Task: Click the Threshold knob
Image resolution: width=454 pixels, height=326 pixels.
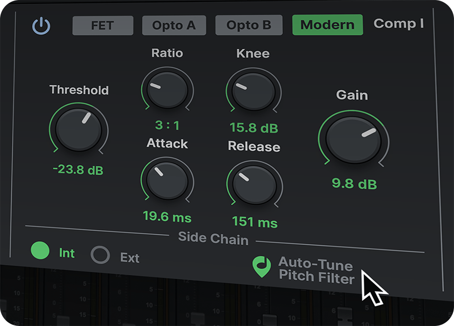Action: coord(79,130)
